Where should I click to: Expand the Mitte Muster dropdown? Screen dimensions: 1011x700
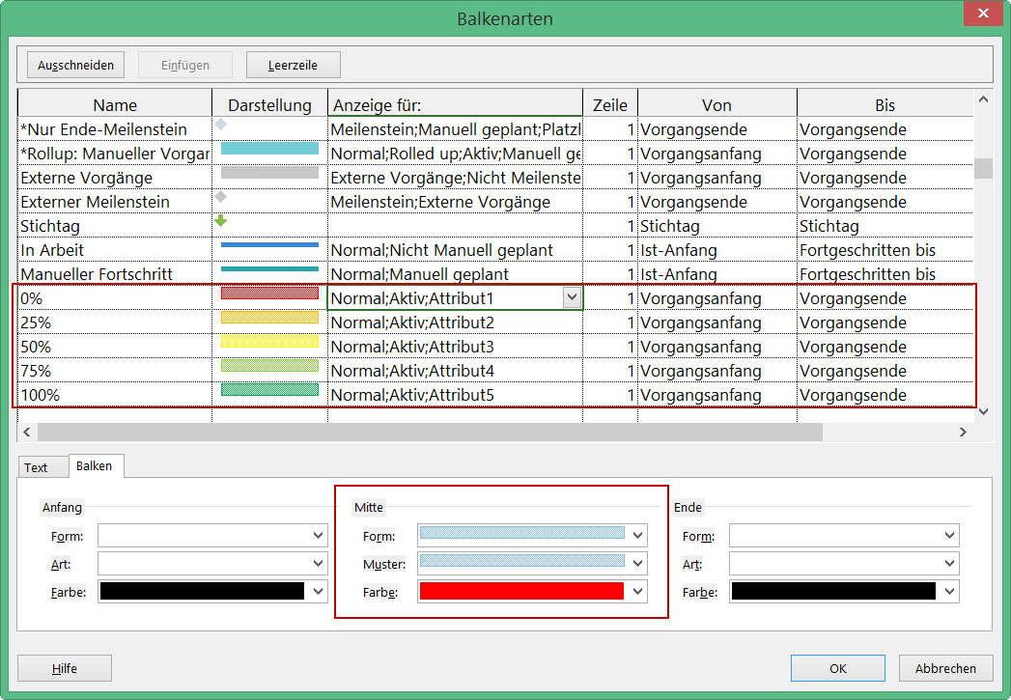(x=637, y=563)
